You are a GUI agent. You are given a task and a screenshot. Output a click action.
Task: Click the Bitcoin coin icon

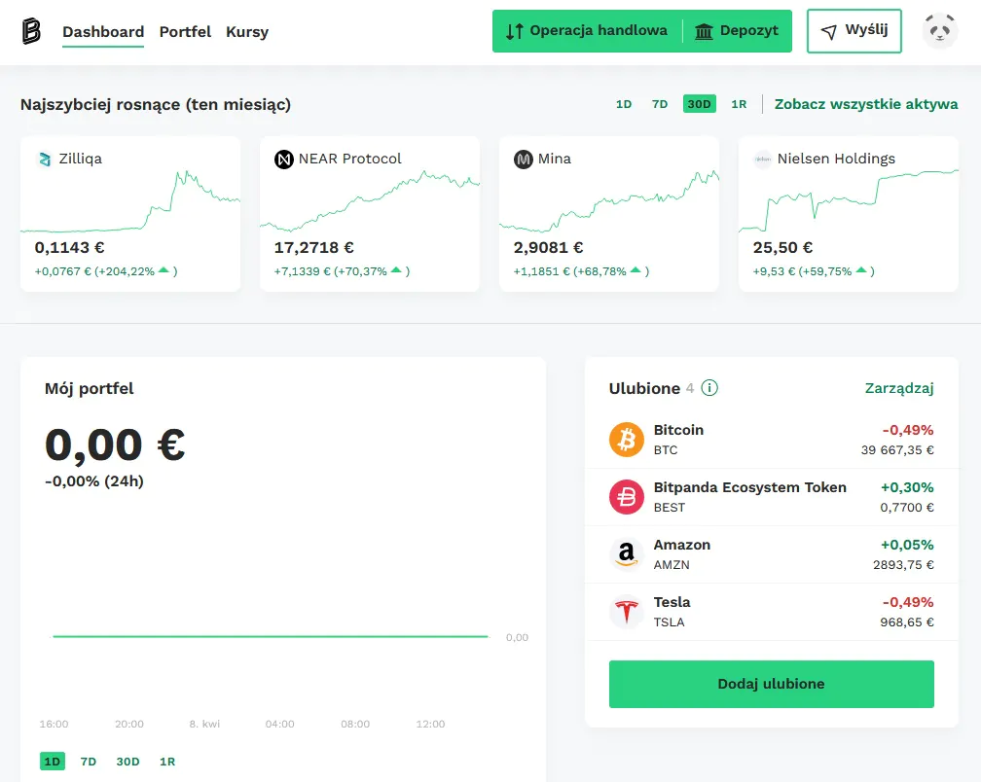pyautogui.click(x=627, y=440)
